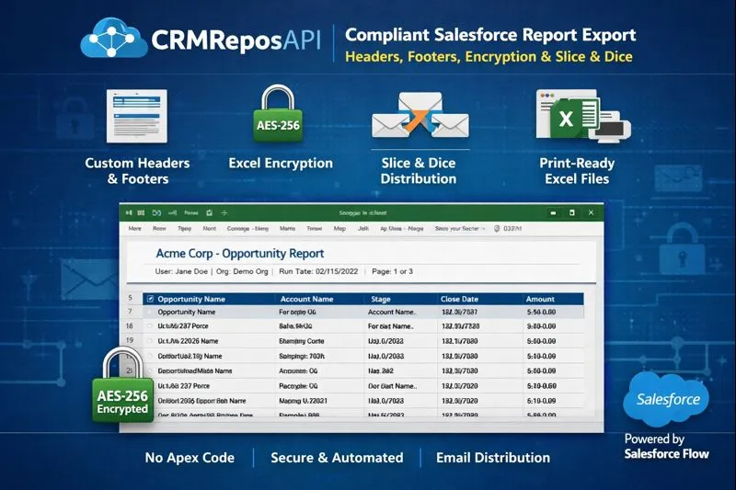Open the 'Roow' ribbon tab
Viewport: 736px width, 490px height.
[159, 229]
